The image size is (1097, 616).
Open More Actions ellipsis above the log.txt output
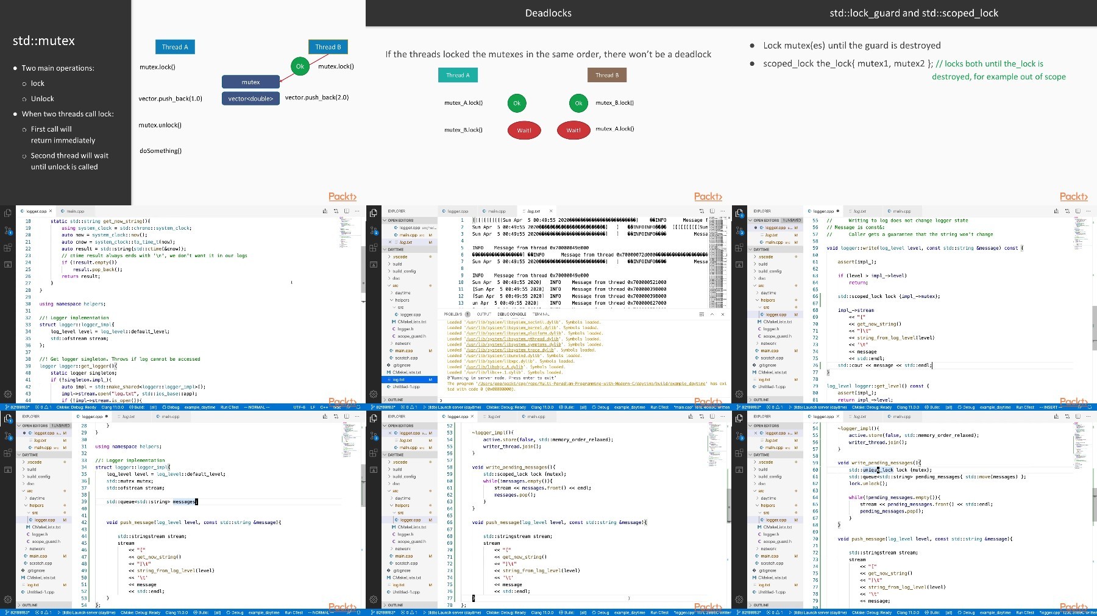coord(723,211)
